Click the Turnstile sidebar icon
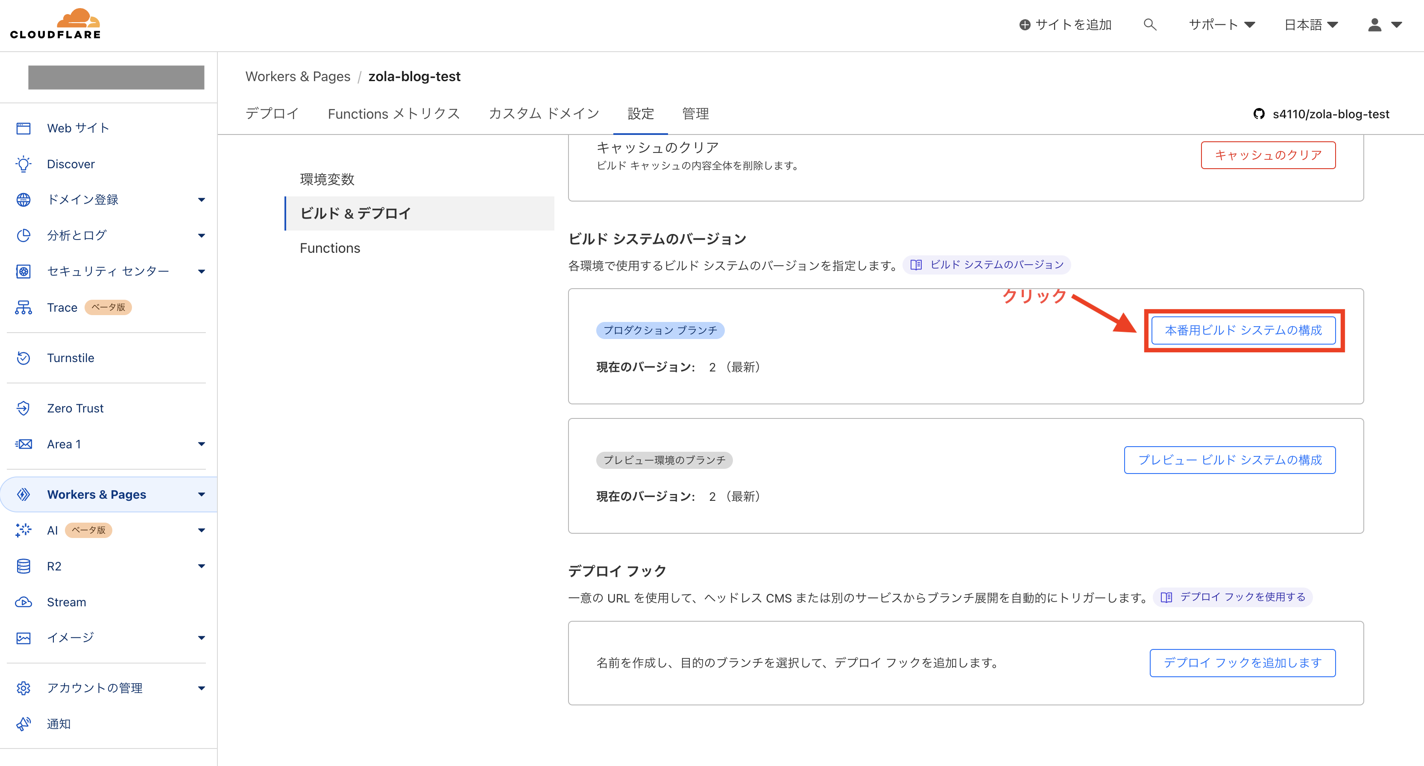This screenshot has height=766, width=1424. pos(23,357)
